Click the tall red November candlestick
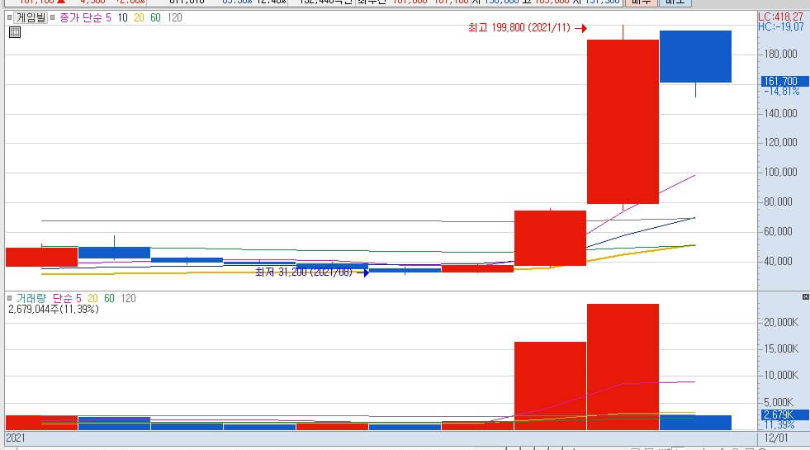Image resolution: width=810 pixels, height=450 pixels. pos(623,121)
